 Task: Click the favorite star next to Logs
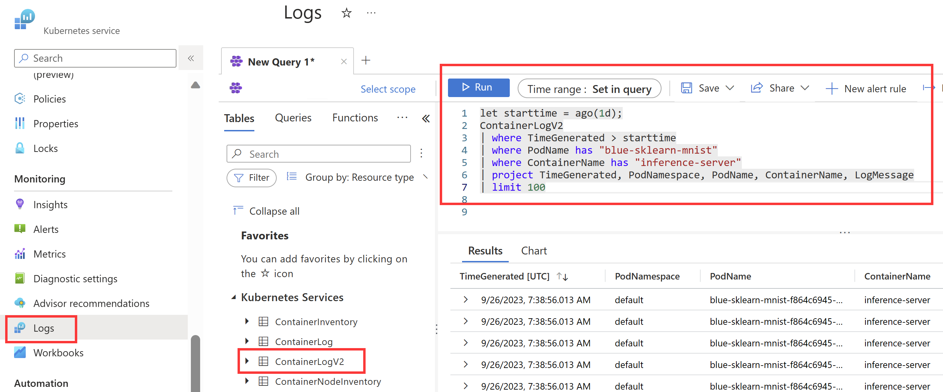pyautogui.click(x=346, y=13)
